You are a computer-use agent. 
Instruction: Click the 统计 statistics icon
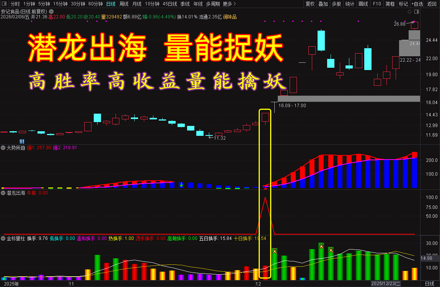coord(350,3)
